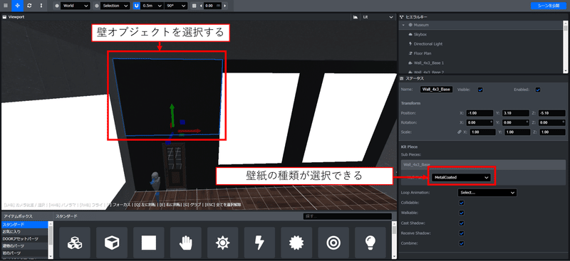Toggle the Combine checkbox
The height and width of the screenshot is (261, 570).
point(461,243)
